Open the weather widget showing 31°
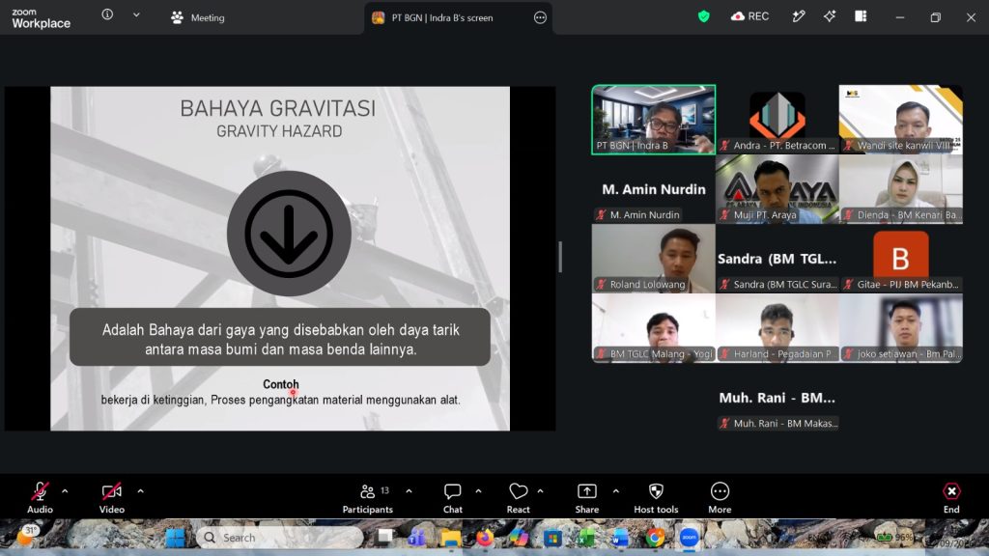 tap(28, 536)
